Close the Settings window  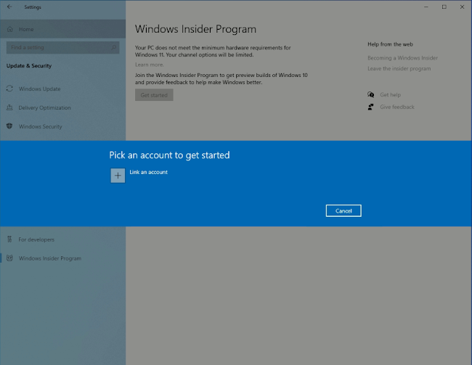462,7
